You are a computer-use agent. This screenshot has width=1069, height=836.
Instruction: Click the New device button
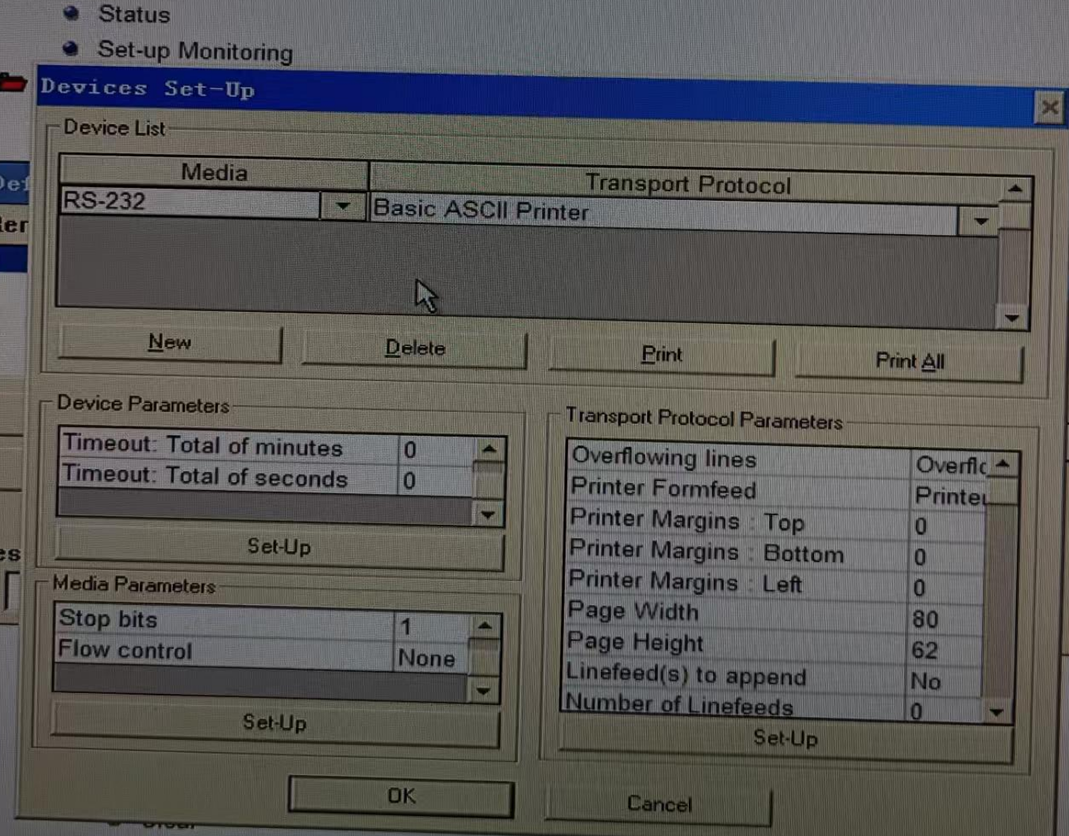pyautogui.click(x=170, y=343)
